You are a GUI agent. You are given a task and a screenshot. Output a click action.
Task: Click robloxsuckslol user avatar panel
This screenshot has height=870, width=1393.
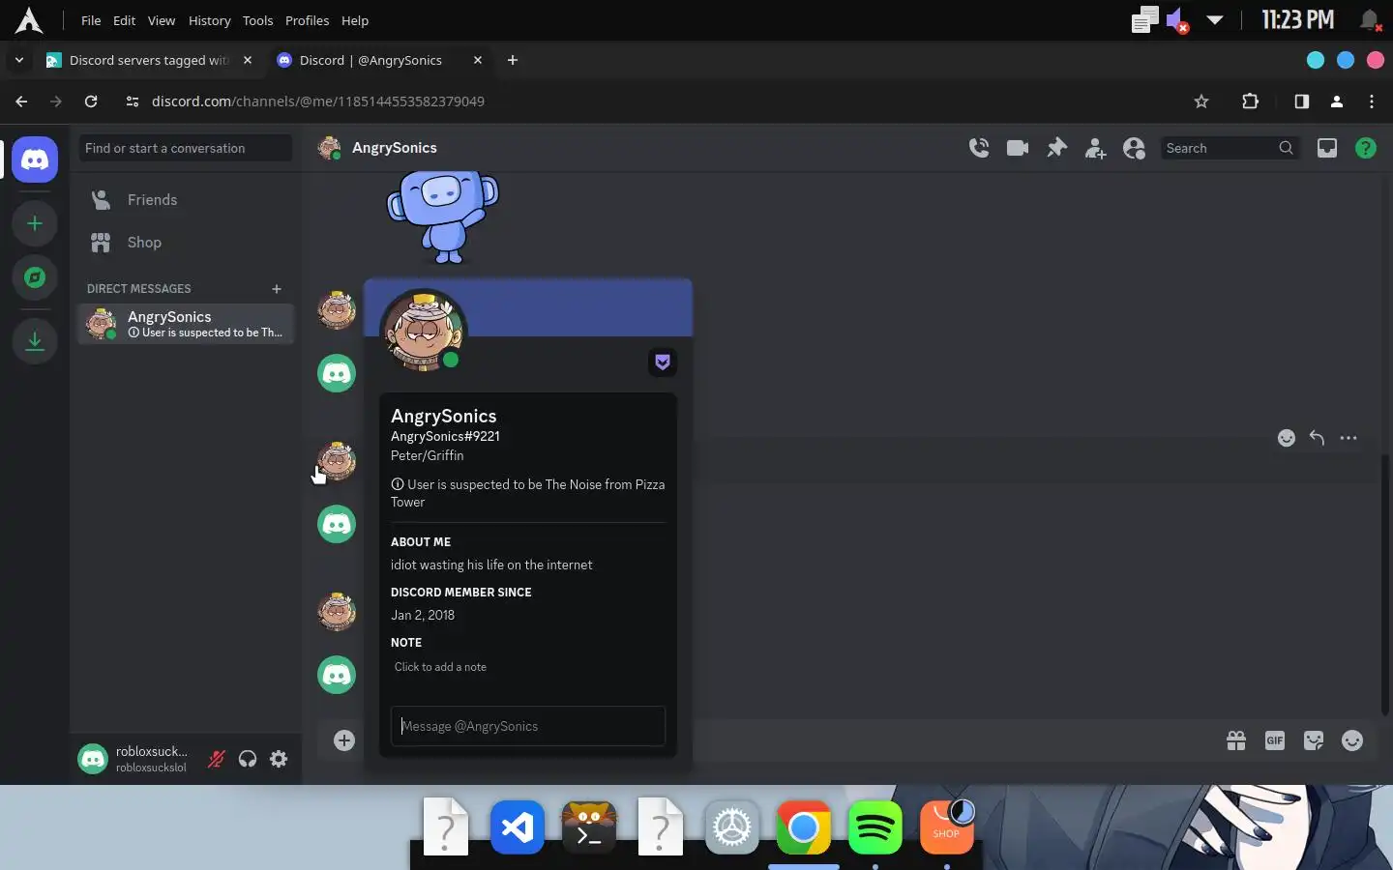[93, 759]
